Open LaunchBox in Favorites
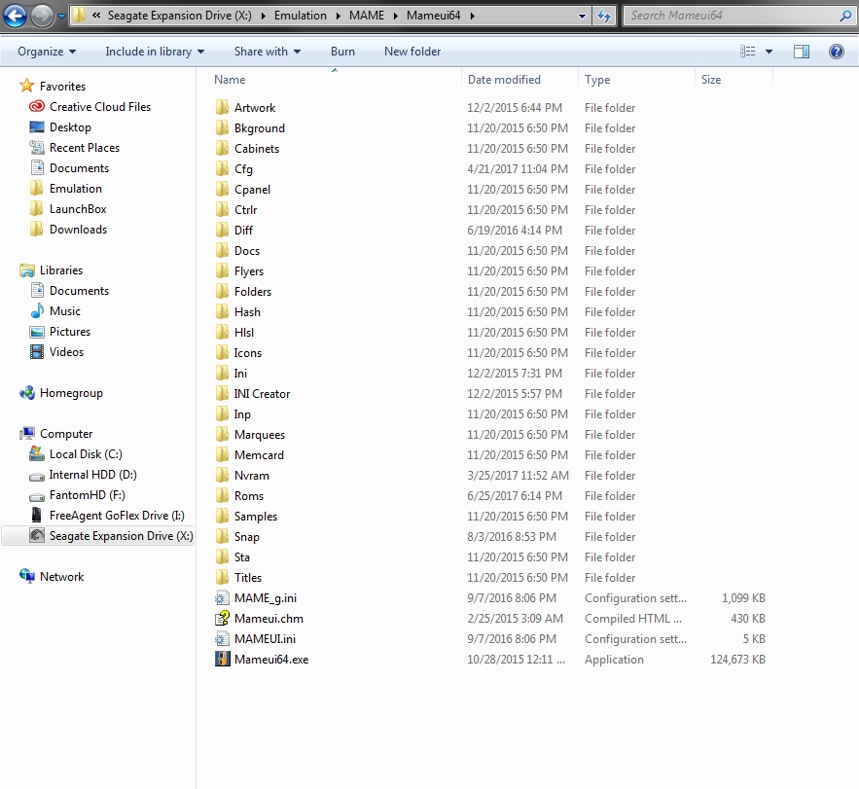The image size is (859, 789). (x=78, y=209)
